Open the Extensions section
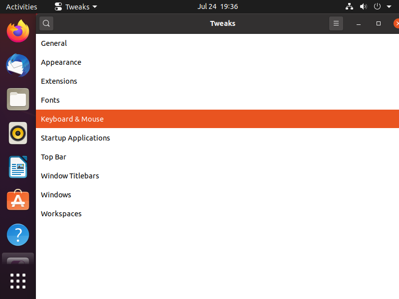399x299 pixels. coord(217,81)
